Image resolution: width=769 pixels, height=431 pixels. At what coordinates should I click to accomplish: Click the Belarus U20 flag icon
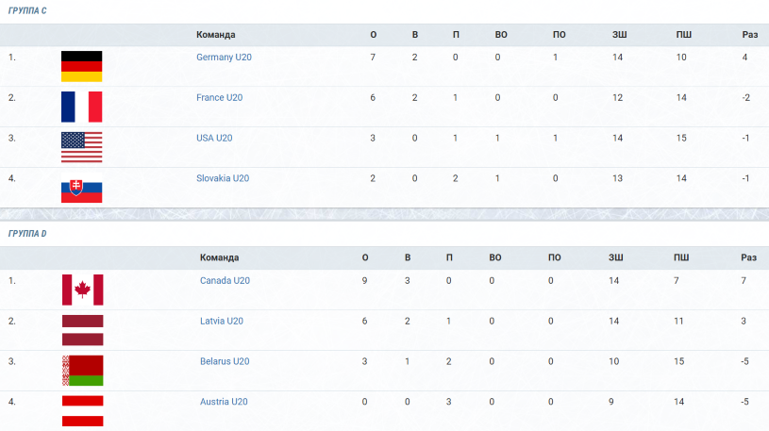82,371
